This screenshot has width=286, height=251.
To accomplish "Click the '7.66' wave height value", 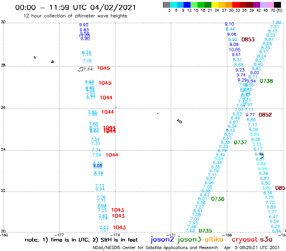I will click(x=192, y=227).
